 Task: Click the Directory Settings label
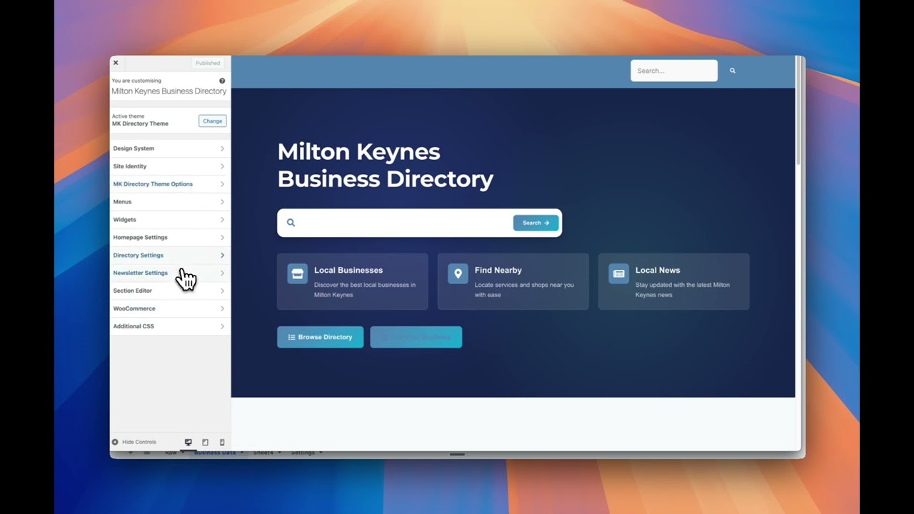point(138,255)
